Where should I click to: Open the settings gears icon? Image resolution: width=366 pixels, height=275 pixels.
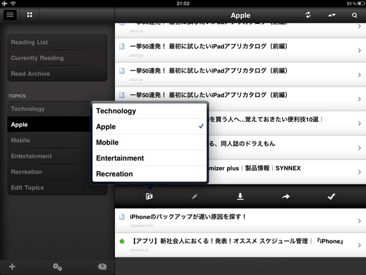click(x=57, y=267)
